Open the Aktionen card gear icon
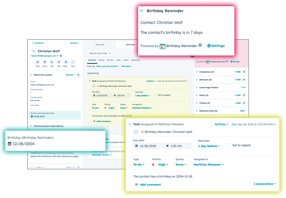Viewport: 286px width, 198px height. point(244,80)
